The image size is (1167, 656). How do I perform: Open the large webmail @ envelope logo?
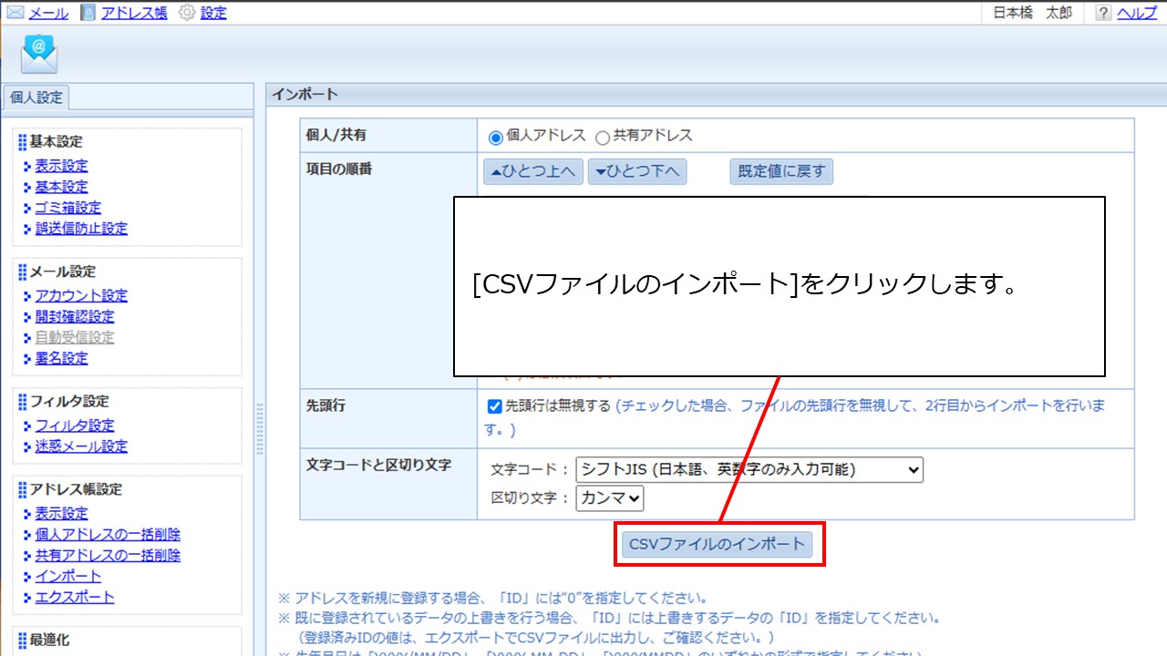[x=39, y=55]
